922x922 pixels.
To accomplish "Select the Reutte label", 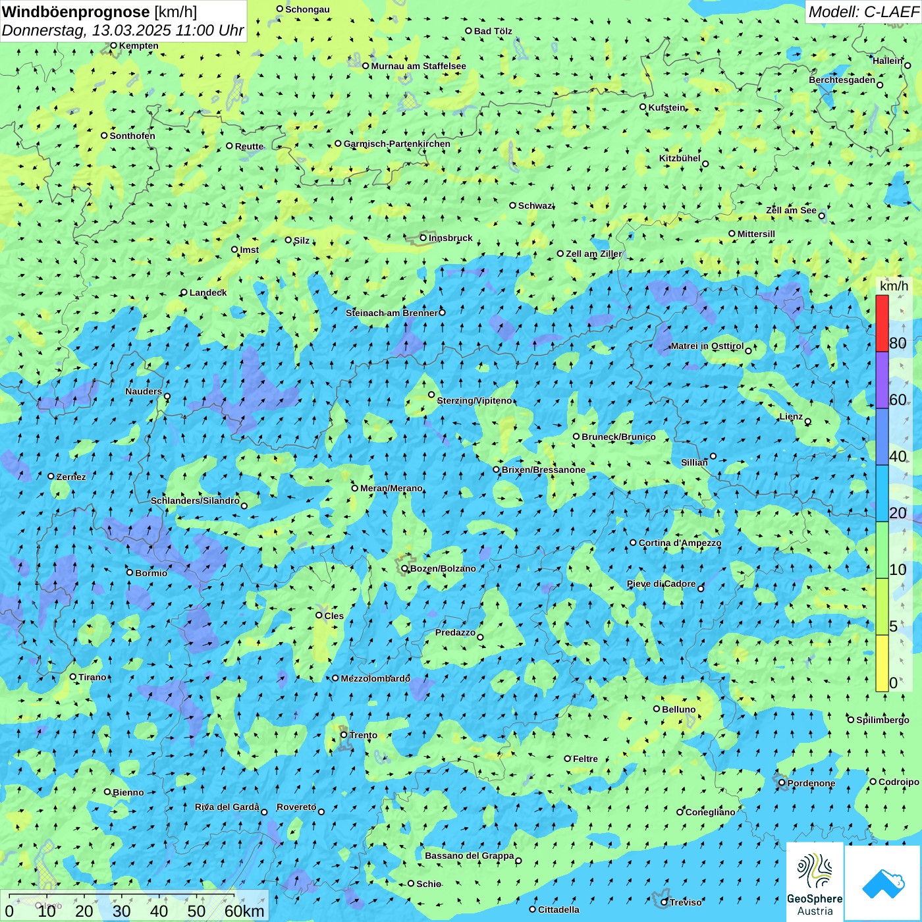I will (249, 146).
